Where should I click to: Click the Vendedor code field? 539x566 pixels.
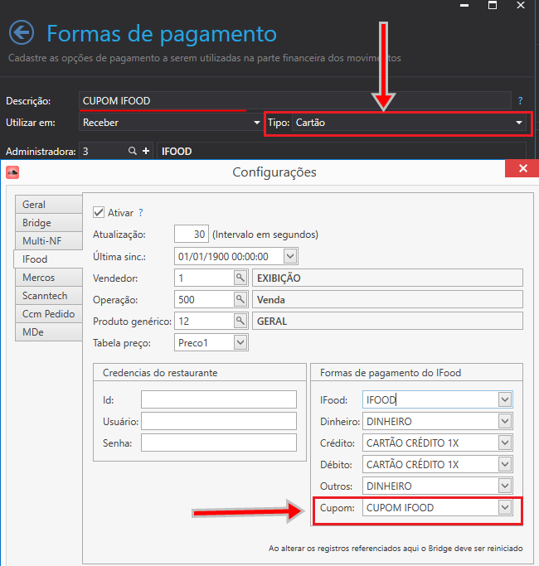coord(204,278)
